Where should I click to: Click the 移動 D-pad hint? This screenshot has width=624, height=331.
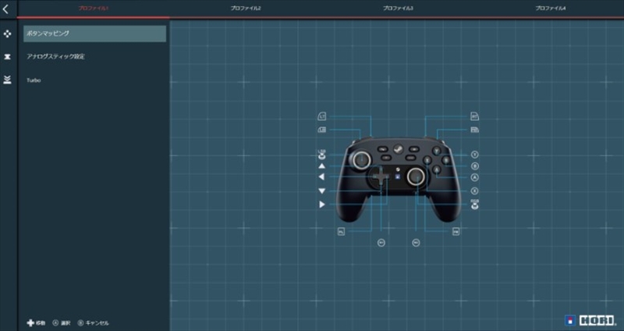[36, 323]
